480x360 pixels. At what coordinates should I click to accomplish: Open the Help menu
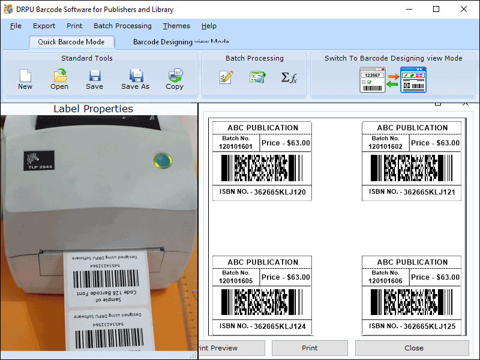(x=209, y=26)
